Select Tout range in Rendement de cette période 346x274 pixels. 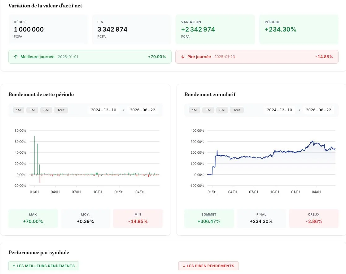coord(61,110)
